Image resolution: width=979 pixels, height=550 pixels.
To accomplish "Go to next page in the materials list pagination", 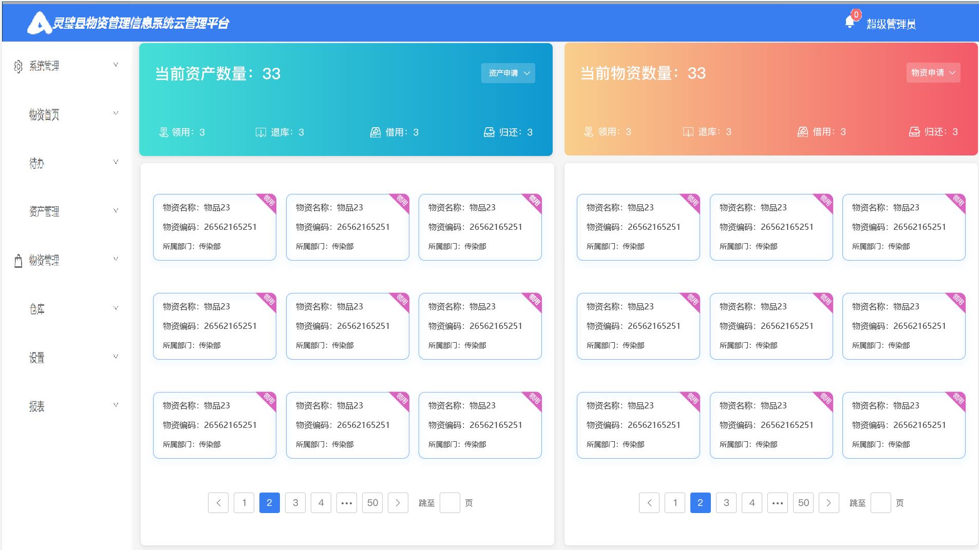I will (829, 503).
